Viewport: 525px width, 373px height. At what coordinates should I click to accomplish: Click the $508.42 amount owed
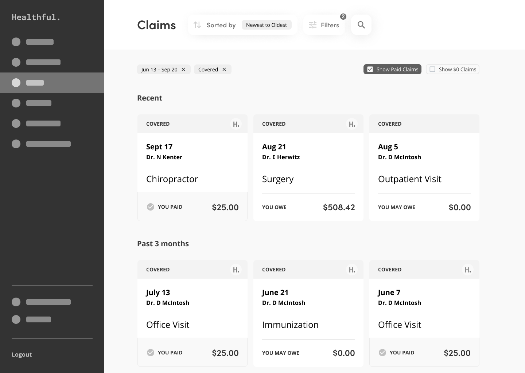tap(339, 207)
